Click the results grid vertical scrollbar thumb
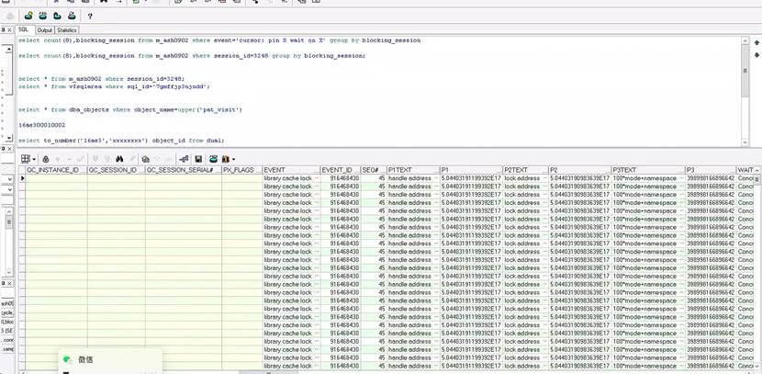762x374 pixels. pyautogui.click(x=757, y=180)
